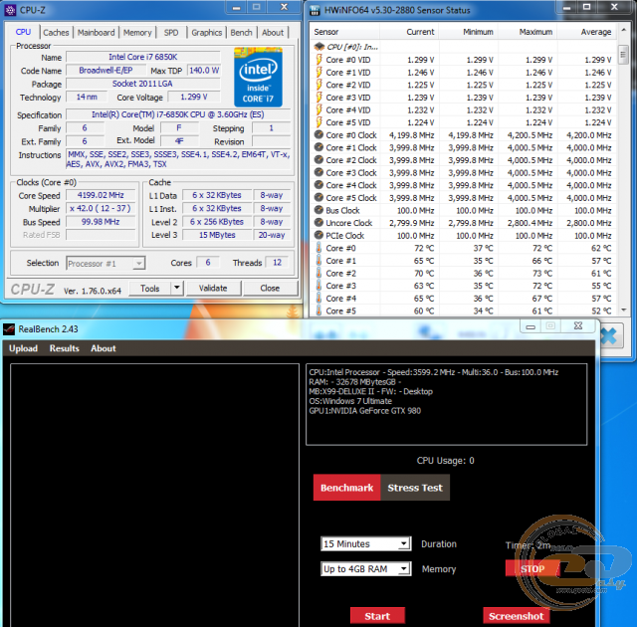Image resolution: width=637 pixels, height=627 pixels.
Task: Open the Processor #1 selection dropdown in CPU-Z
Action: (138, 263)
